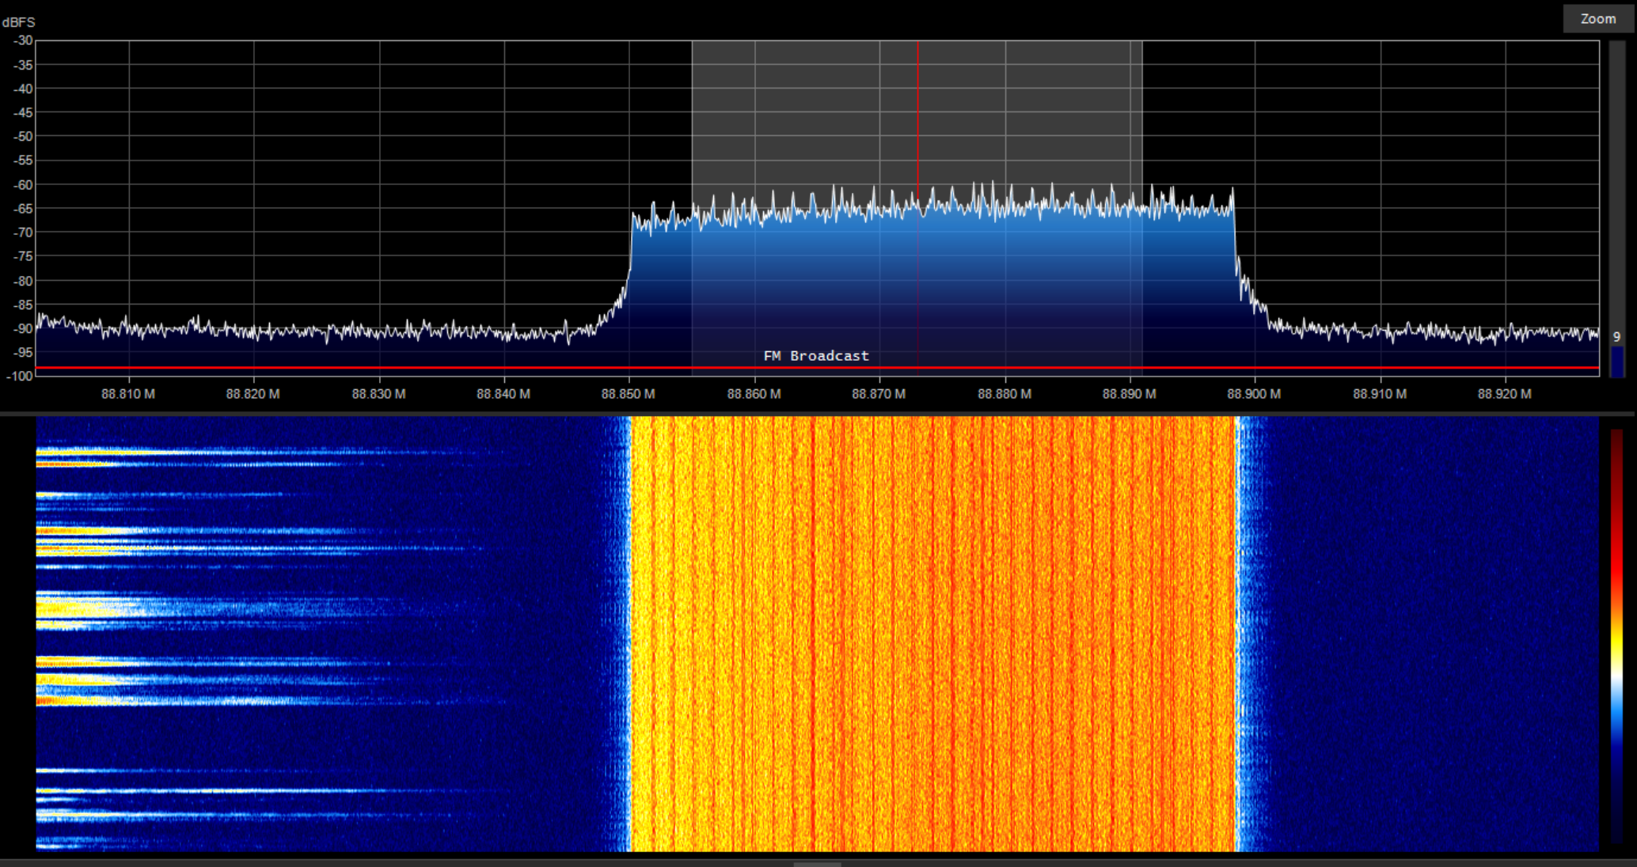Image resolution: width=1637 pixels, height=867 pixels.
Task: Tune to the 88.900 M frequency label
Action: (1254, 394)
